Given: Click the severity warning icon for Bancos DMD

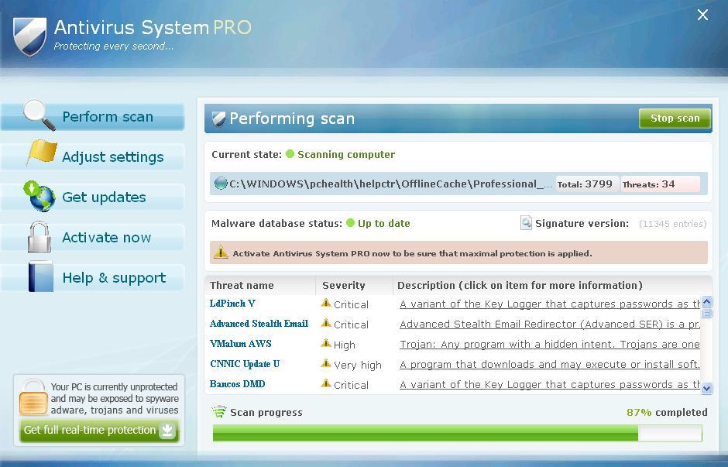Looking at the screenshot, I should click(x=326, y=383).
